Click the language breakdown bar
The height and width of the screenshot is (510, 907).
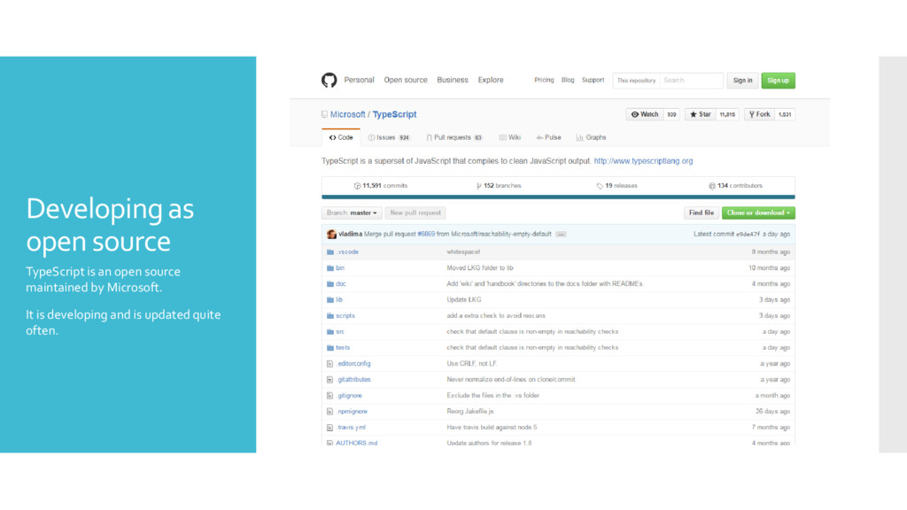click(x=558, y=197)
